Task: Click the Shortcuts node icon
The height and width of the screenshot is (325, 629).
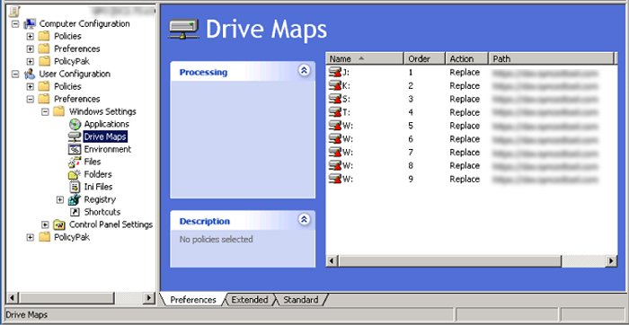Action: point(75,212)
